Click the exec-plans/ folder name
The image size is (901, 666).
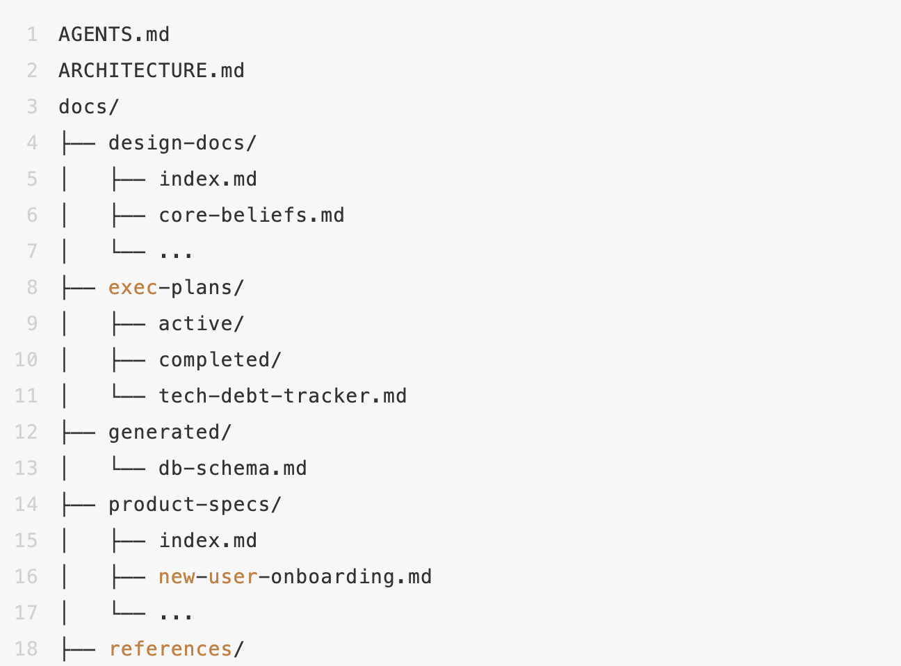(x=176, y=288)
